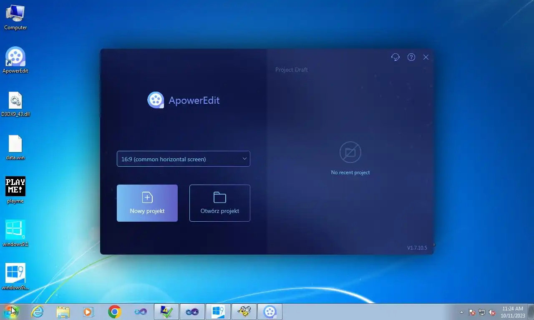
Task: Click the Otwórz projekt button
Action: [x=220, y=203]
